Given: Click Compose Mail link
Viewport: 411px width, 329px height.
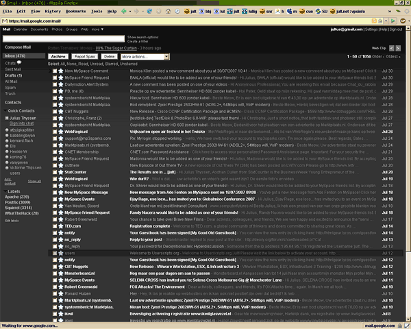Looking at the screenshot, I should [x=18, y=47].
